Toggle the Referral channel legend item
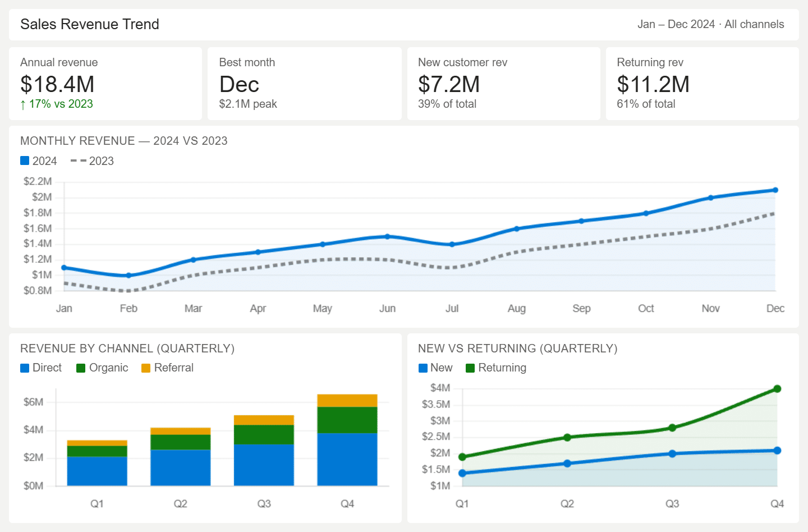 (167, 368)
